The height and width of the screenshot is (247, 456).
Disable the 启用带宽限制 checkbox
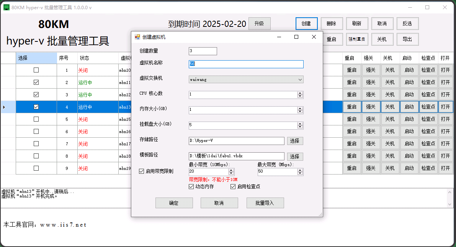pos(142,171)
